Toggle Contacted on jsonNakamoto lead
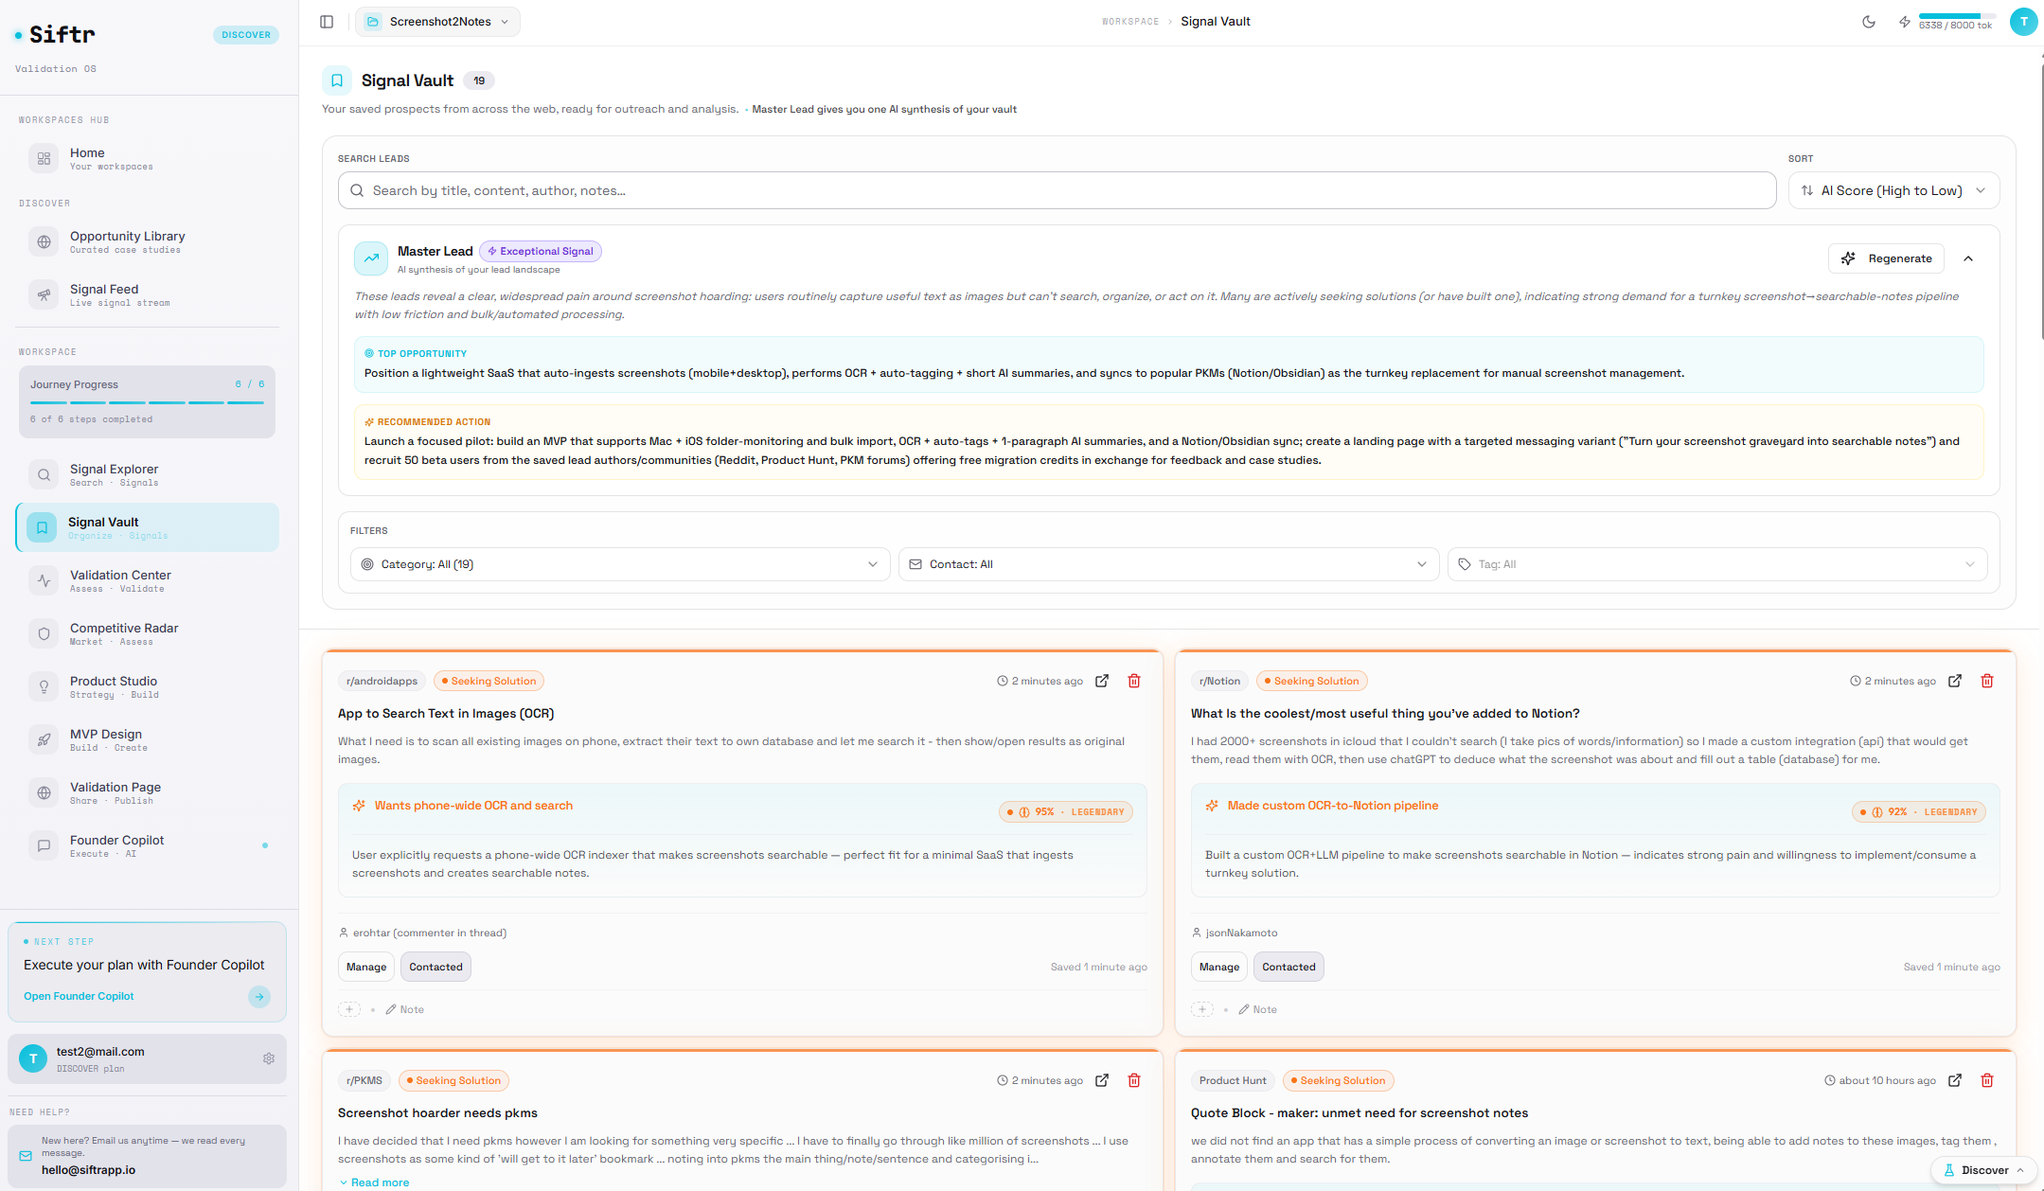 click(1288, 967)
